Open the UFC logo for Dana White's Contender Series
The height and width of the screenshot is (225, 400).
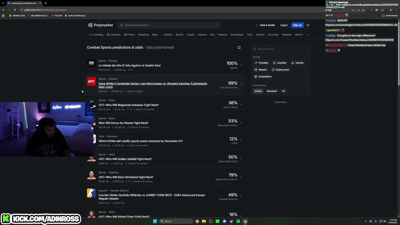click(91, 82)
